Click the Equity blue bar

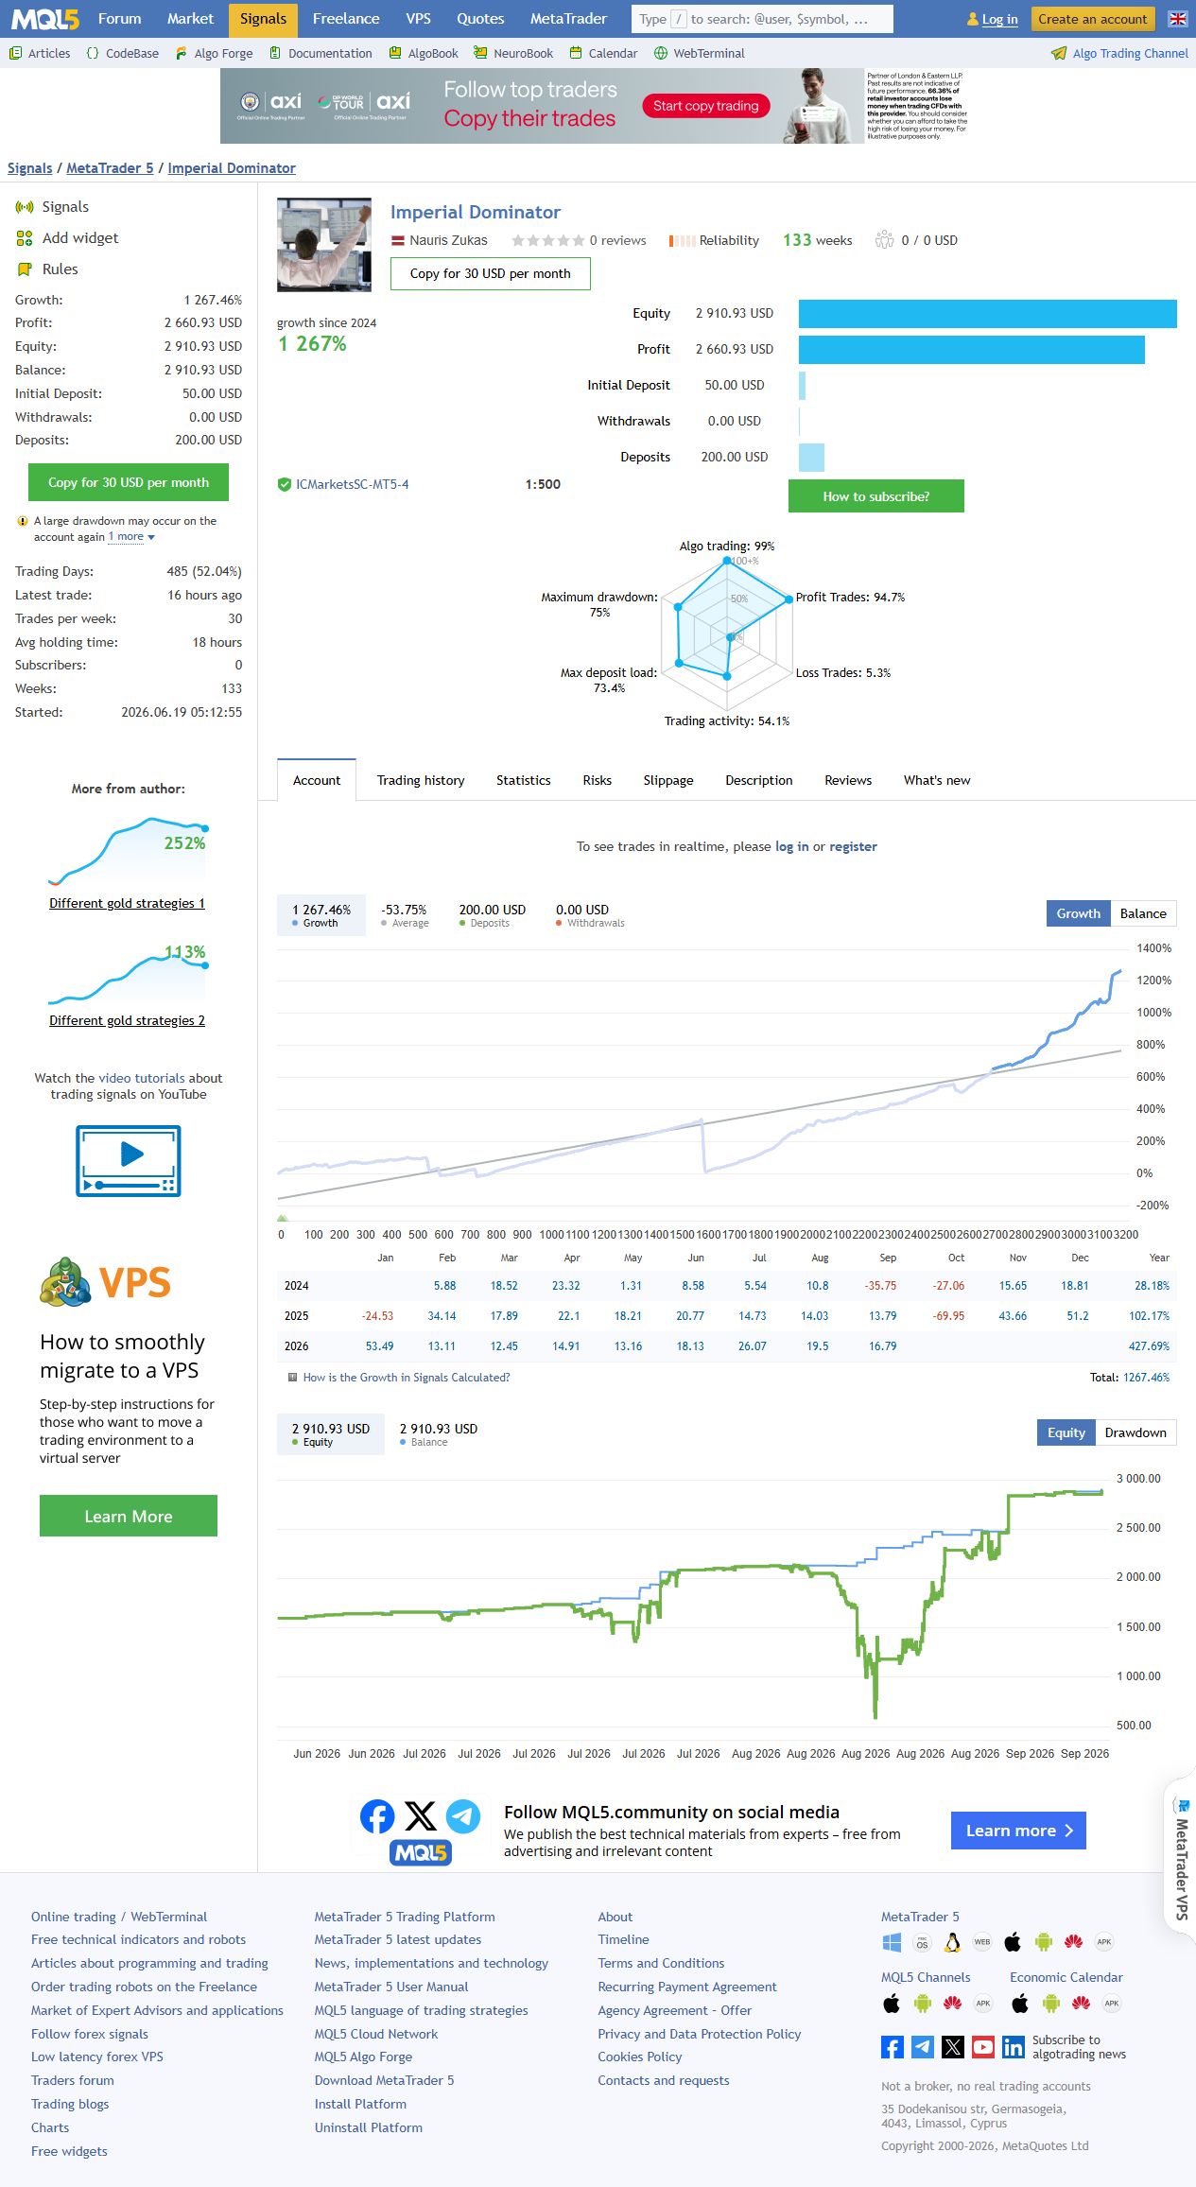click(x=988, y=314)
